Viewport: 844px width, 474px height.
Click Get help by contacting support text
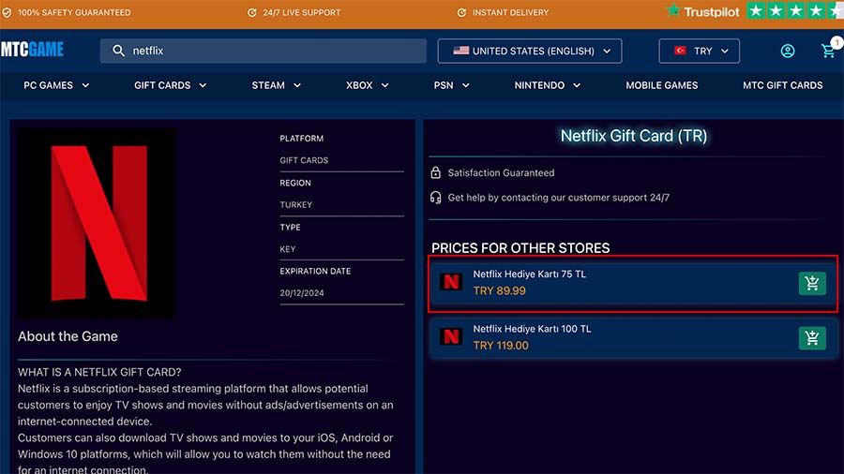[x=558, y=198]
